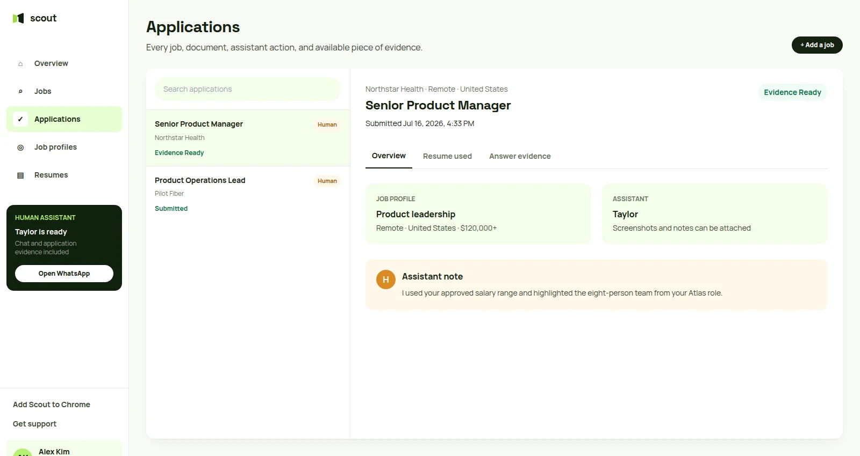Focus the Search applications field
860x456 pixels.
248,89
